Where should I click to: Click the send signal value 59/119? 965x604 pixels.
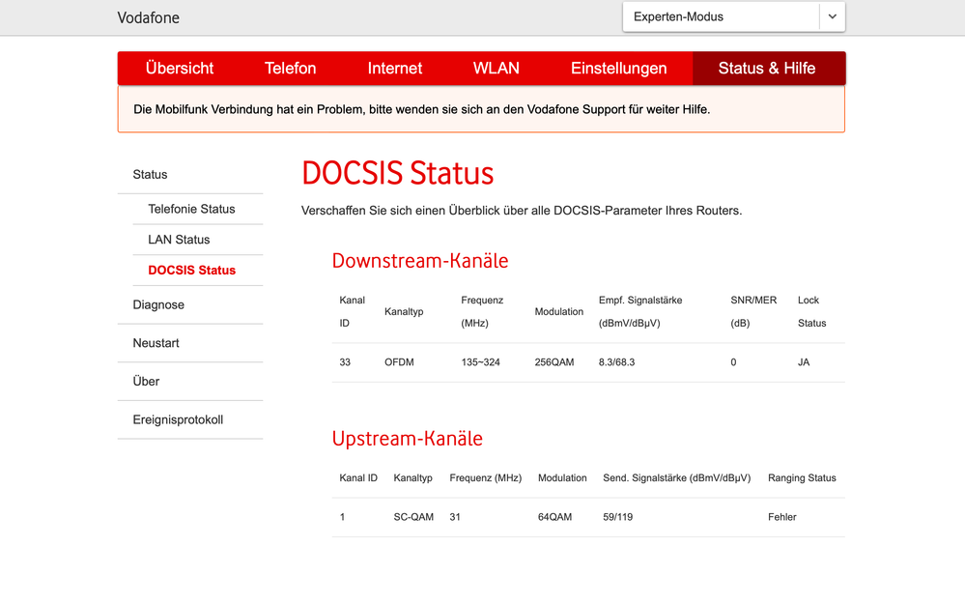pyautogui.click(x=618, y=517)
